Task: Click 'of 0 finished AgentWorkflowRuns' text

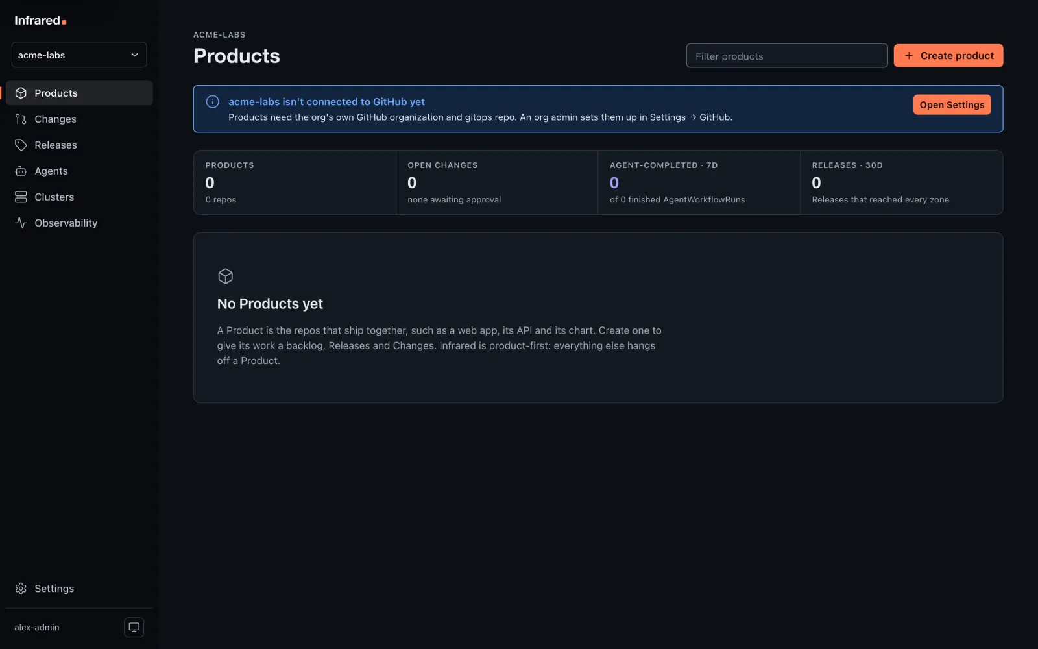Action: pyautogui.click(x=677, y=200)
